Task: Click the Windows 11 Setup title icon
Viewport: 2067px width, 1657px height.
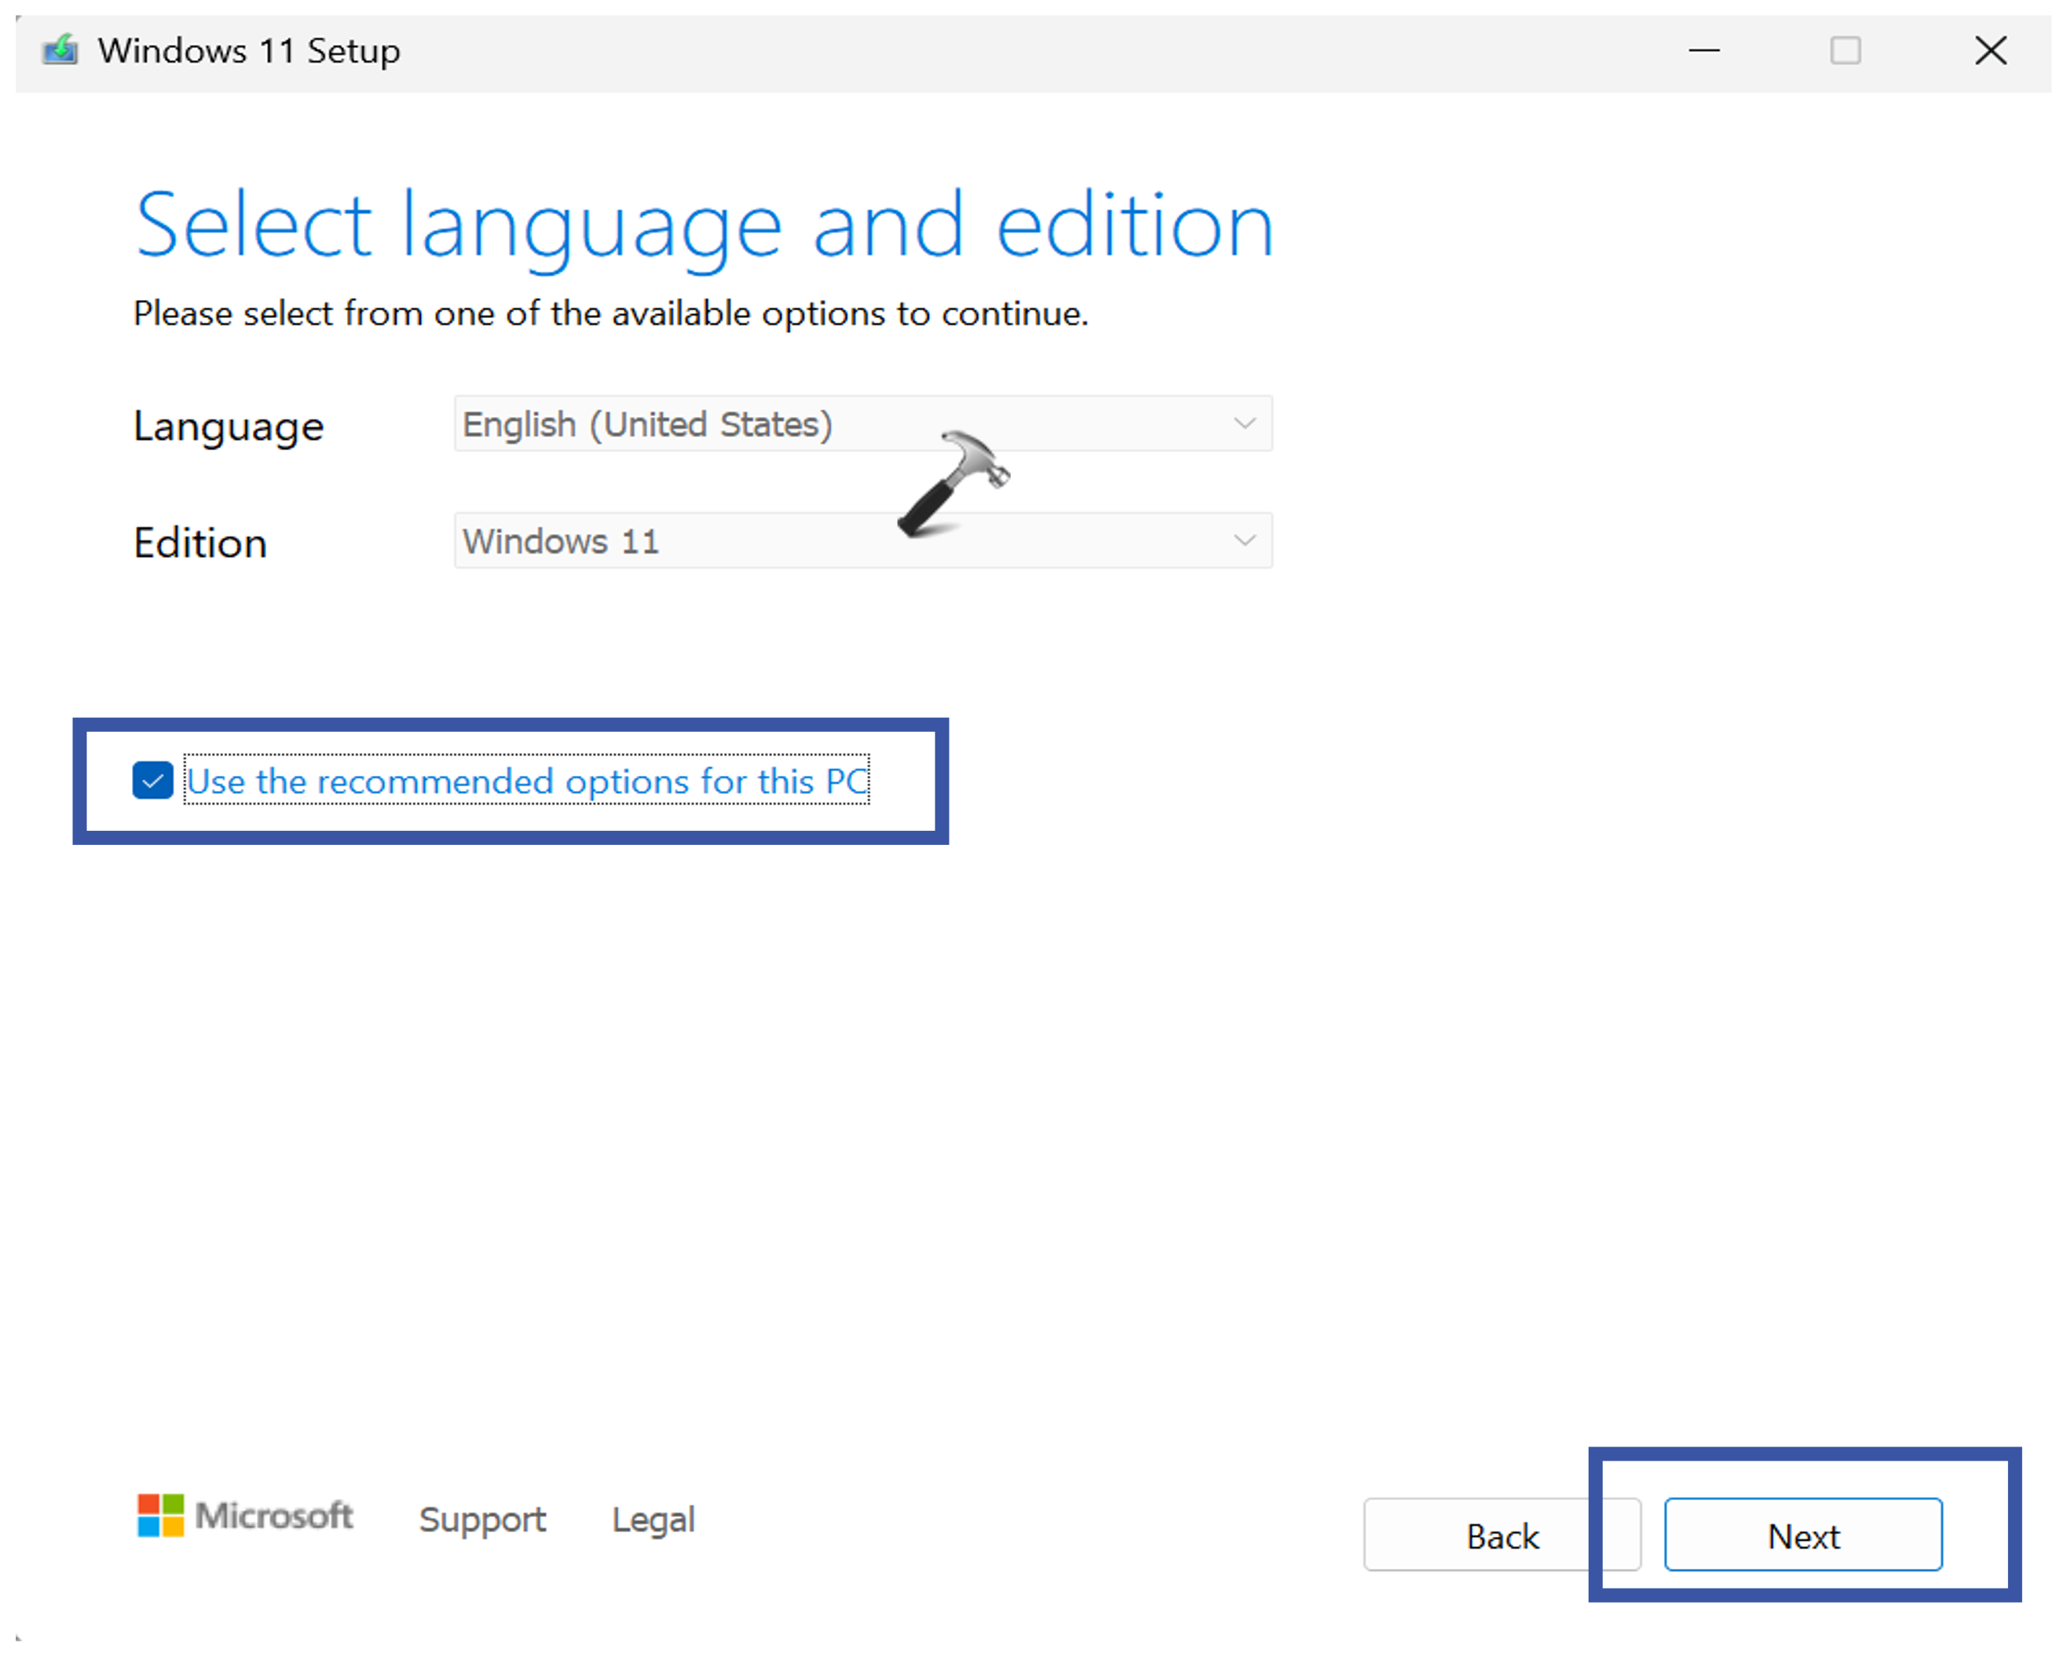Action: (60, 49)
